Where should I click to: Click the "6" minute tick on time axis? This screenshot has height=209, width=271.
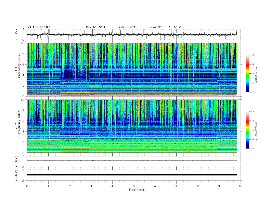tap(155, 186)
